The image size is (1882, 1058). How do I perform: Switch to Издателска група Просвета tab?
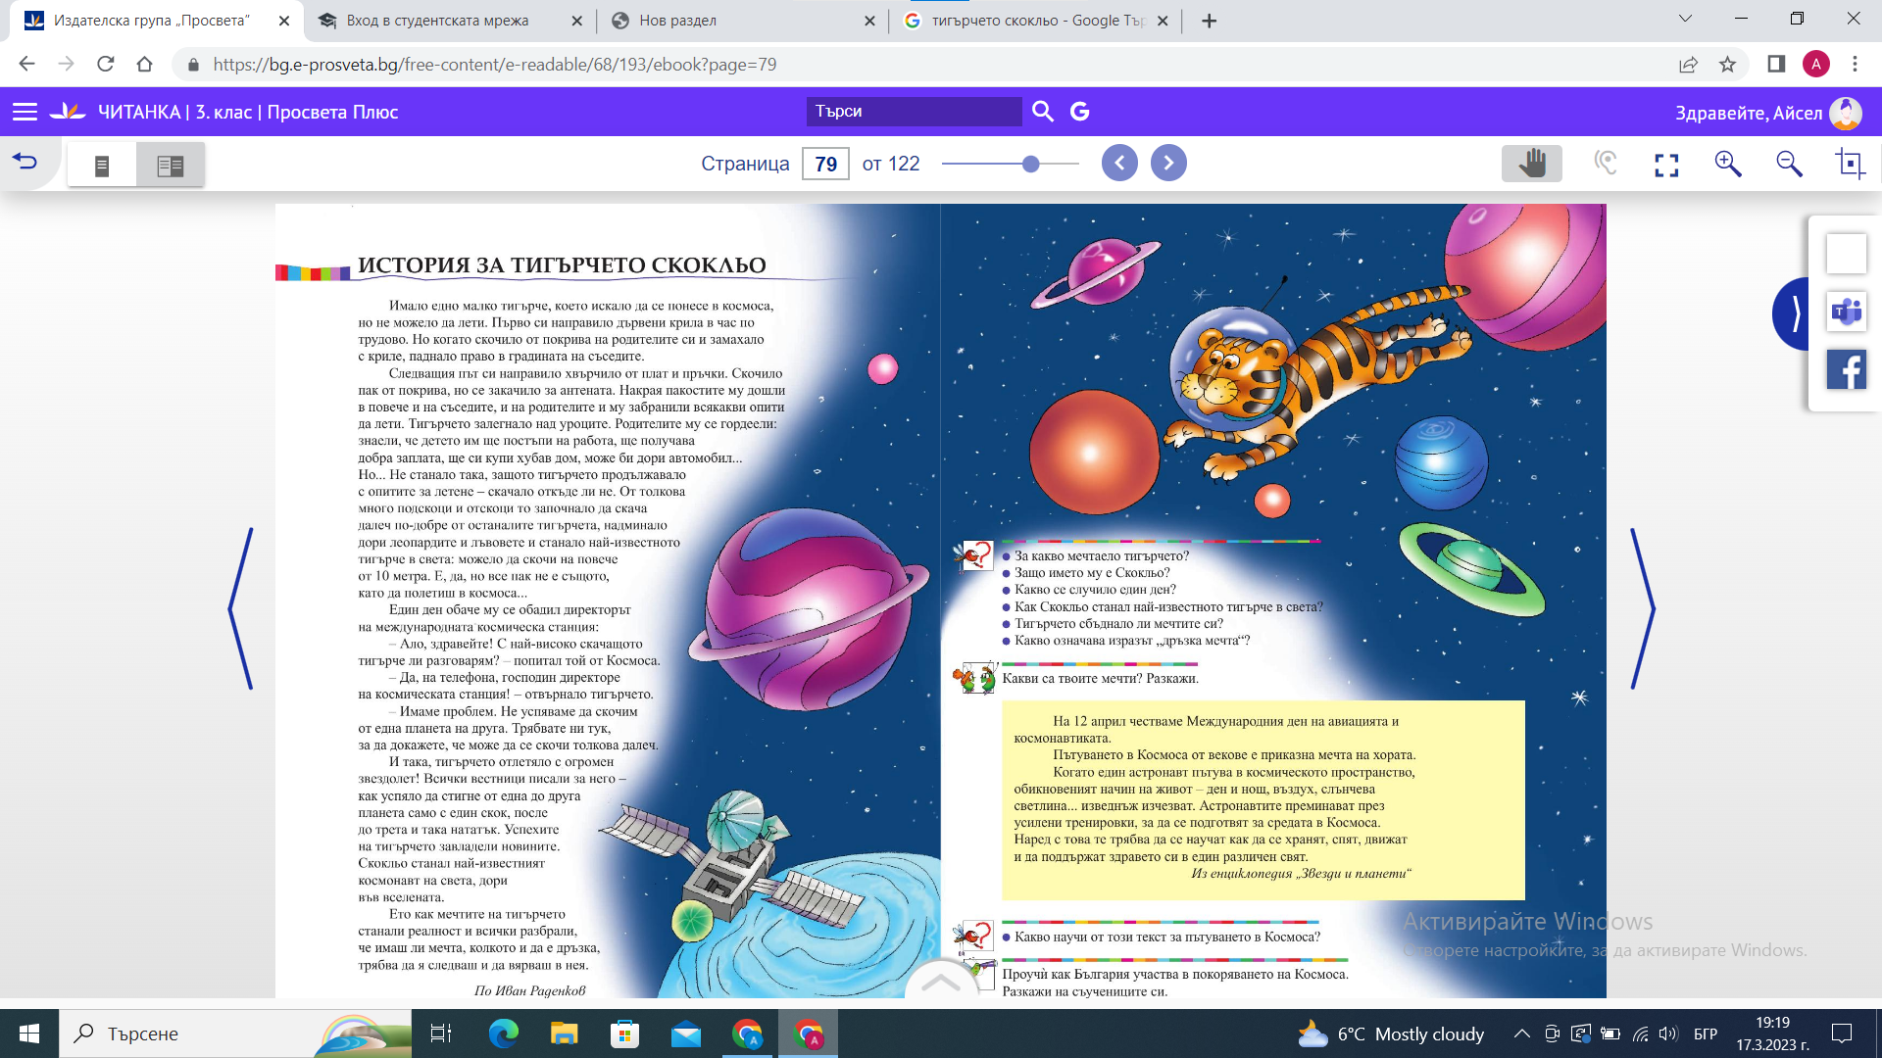(x=157, y=21)
